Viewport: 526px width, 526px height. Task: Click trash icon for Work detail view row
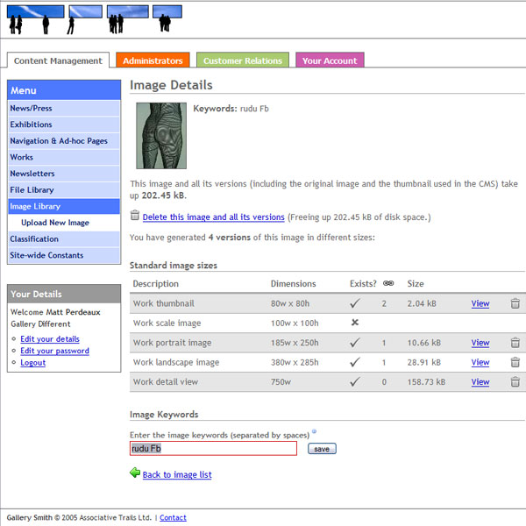(x=515, y=381)
